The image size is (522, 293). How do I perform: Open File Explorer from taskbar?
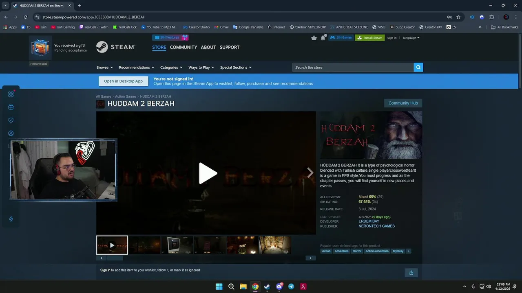pos(243,286)
